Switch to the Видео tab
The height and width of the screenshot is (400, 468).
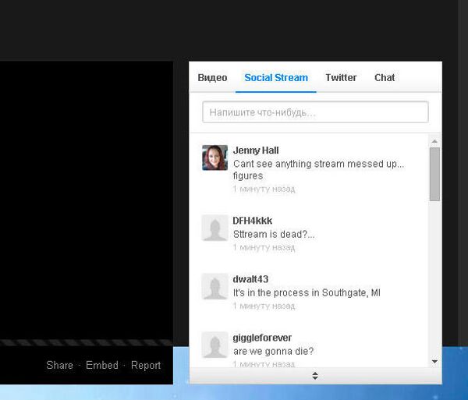coord(212,78)
